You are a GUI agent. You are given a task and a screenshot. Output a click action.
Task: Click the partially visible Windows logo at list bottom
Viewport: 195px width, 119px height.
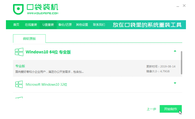[19, 98]
